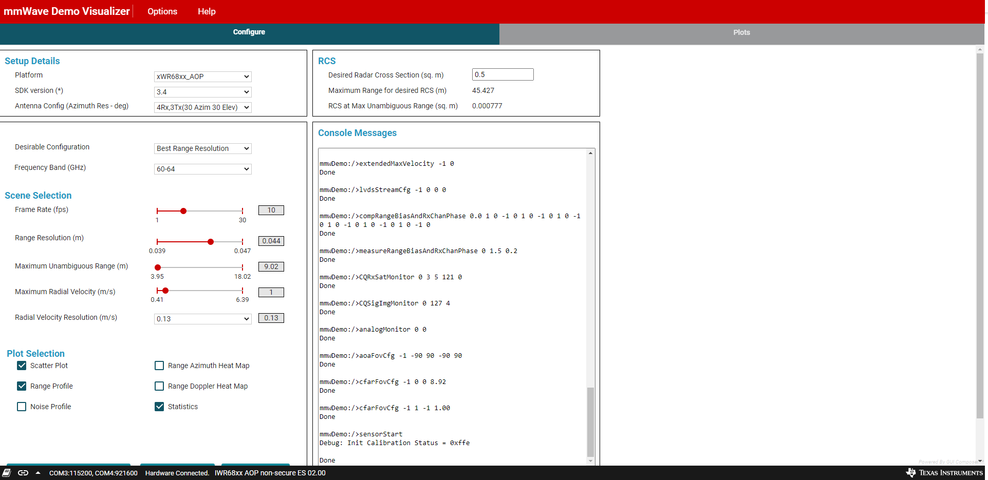Click the RCS value 0.000777

pos(487,106)
